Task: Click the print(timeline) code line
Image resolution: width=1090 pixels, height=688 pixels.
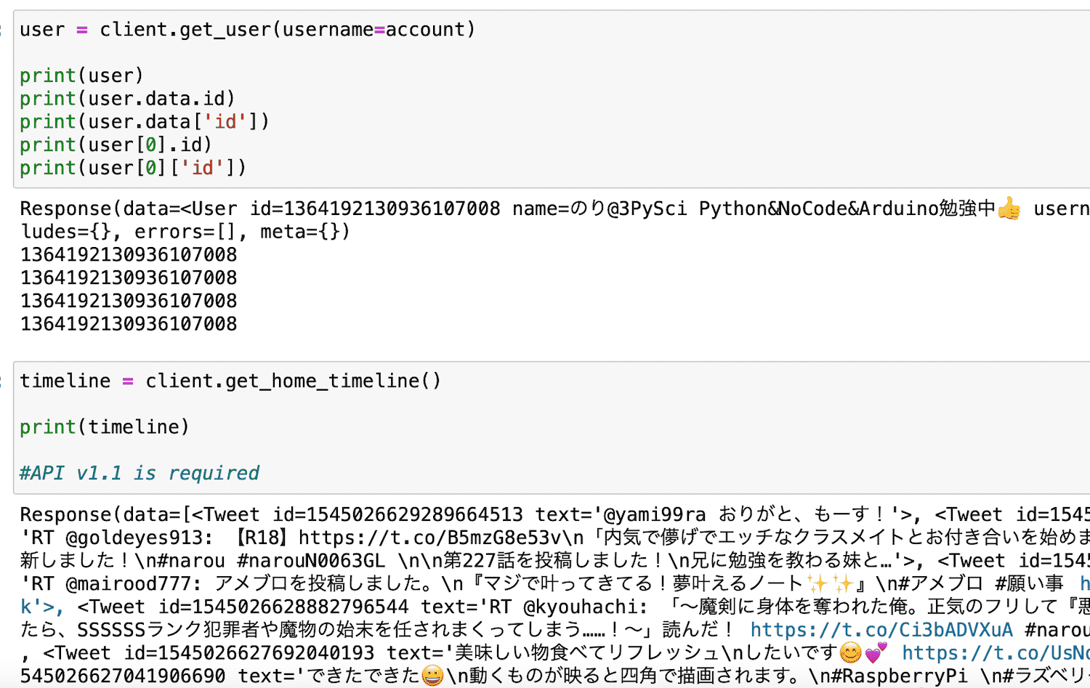Action: coord(105,427)
